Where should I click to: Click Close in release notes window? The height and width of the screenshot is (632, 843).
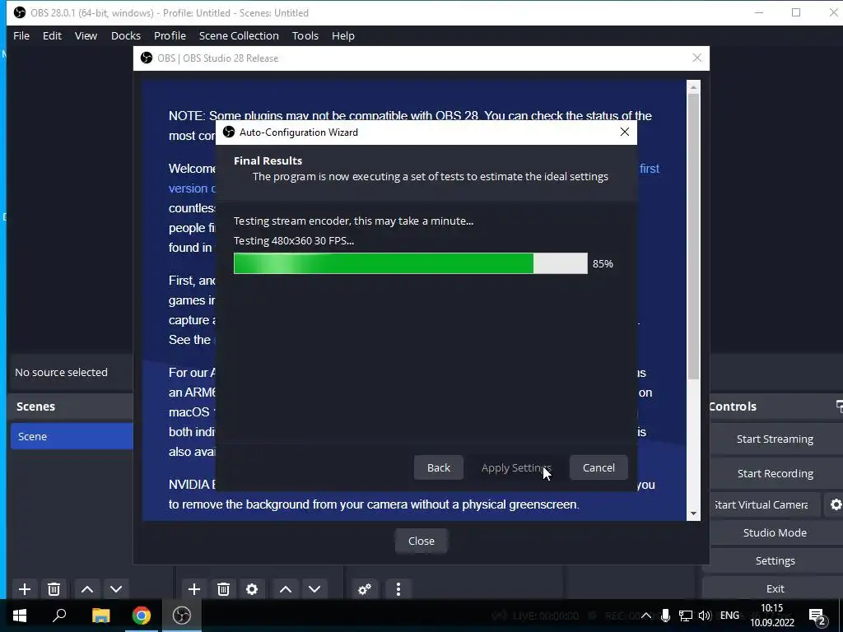tap(421, 541)
